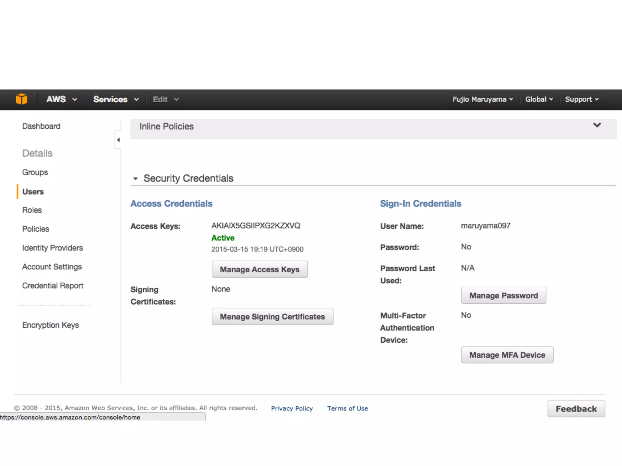Open the Global region menu
Image resolution: width=622 pixels, height=466 pixels.
pyautogui.click(x=539, y=100)
